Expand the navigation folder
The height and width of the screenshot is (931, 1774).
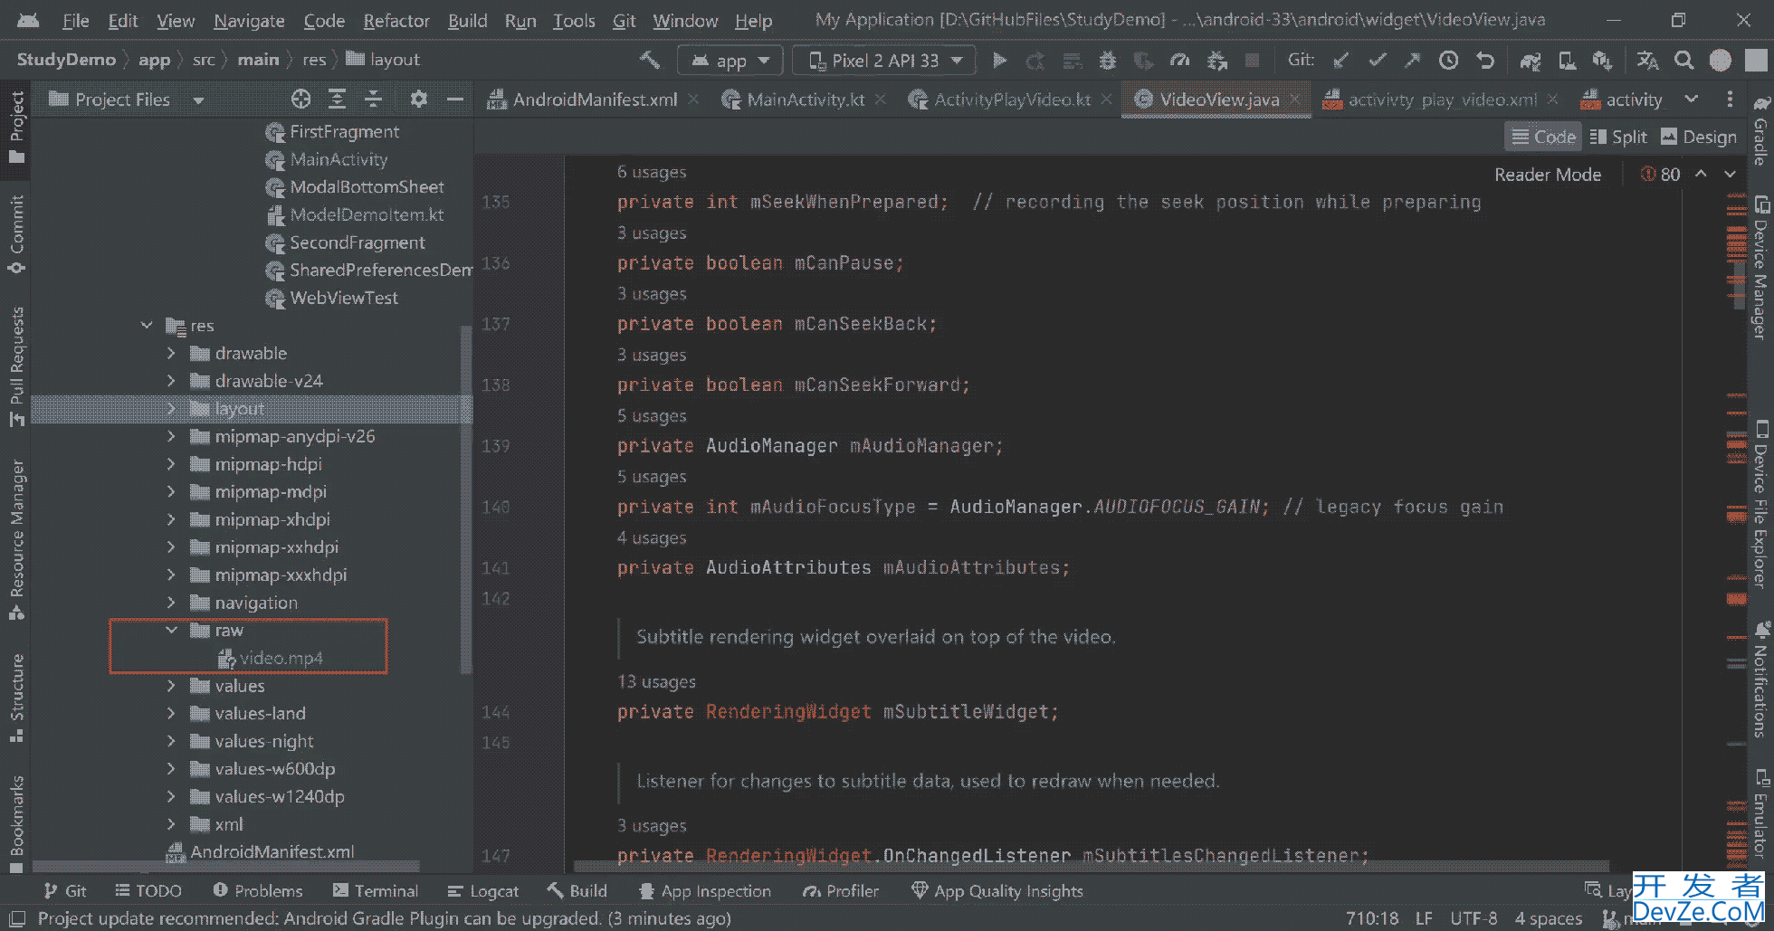click(171, 603)
